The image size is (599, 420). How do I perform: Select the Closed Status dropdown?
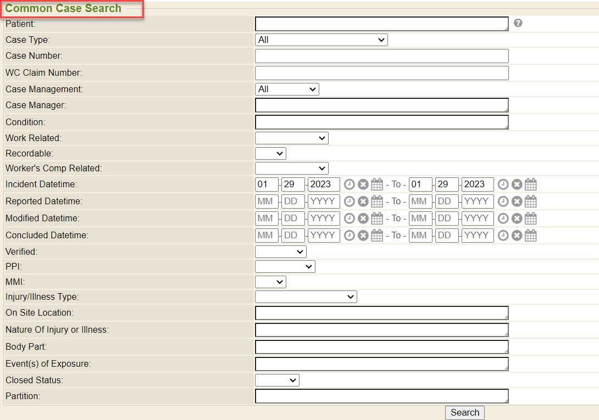coord(277,380)
